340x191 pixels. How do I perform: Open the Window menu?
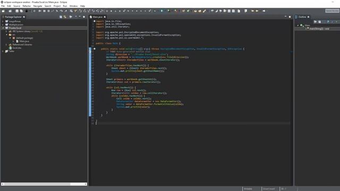click(73, 6)
